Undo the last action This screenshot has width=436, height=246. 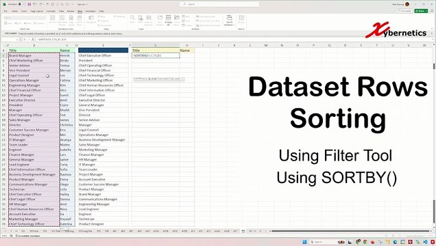pyautogui.click(x=34, y=4)
